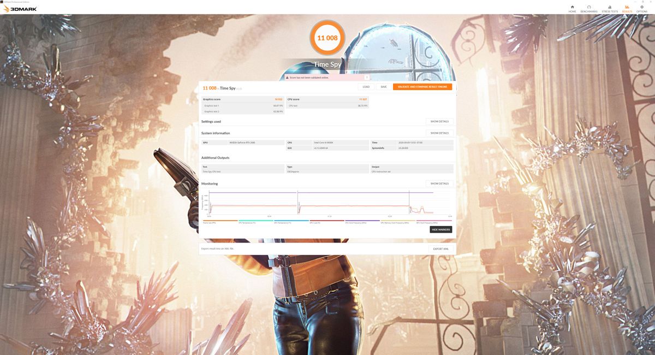
Task: Show details for System information
Action: [439, 133]
